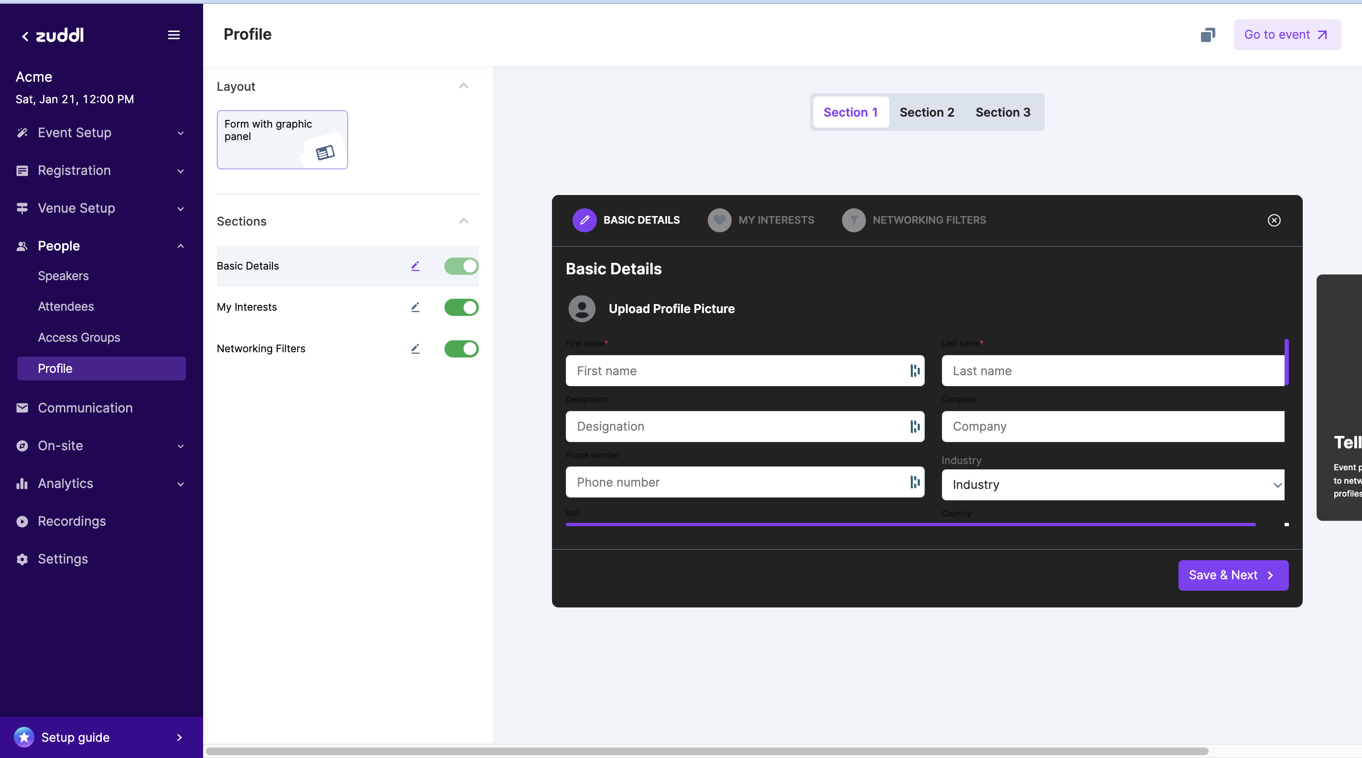Click the Upload Profile Picture avatar icon
Viewport: 1362px width, 758px height.
(x=582, y=309)
